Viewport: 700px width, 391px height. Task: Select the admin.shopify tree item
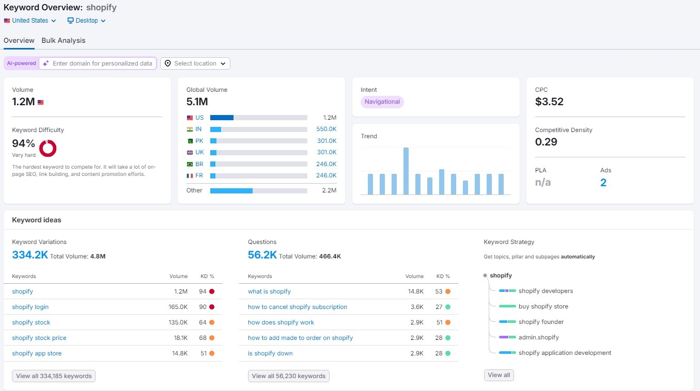coord(539,337)
